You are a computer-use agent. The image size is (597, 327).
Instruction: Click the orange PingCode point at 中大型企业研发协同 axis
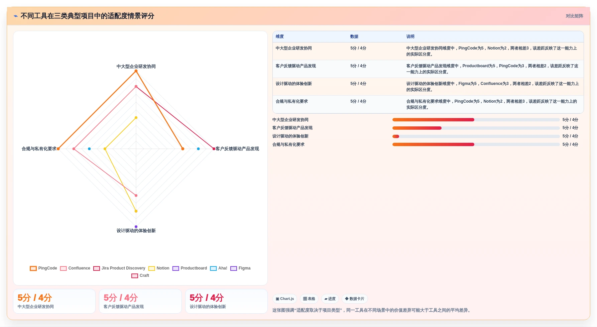coord(136,71)
